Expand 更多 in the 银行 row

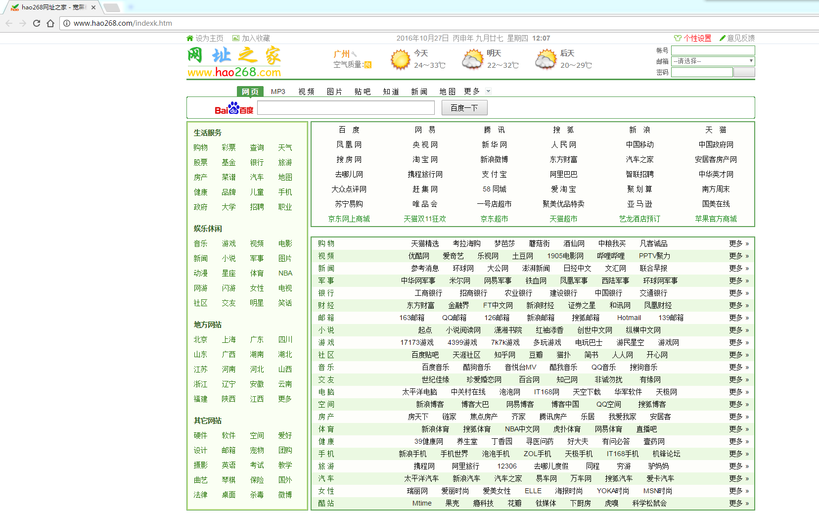pyautogui.click(x=739, y=293)
